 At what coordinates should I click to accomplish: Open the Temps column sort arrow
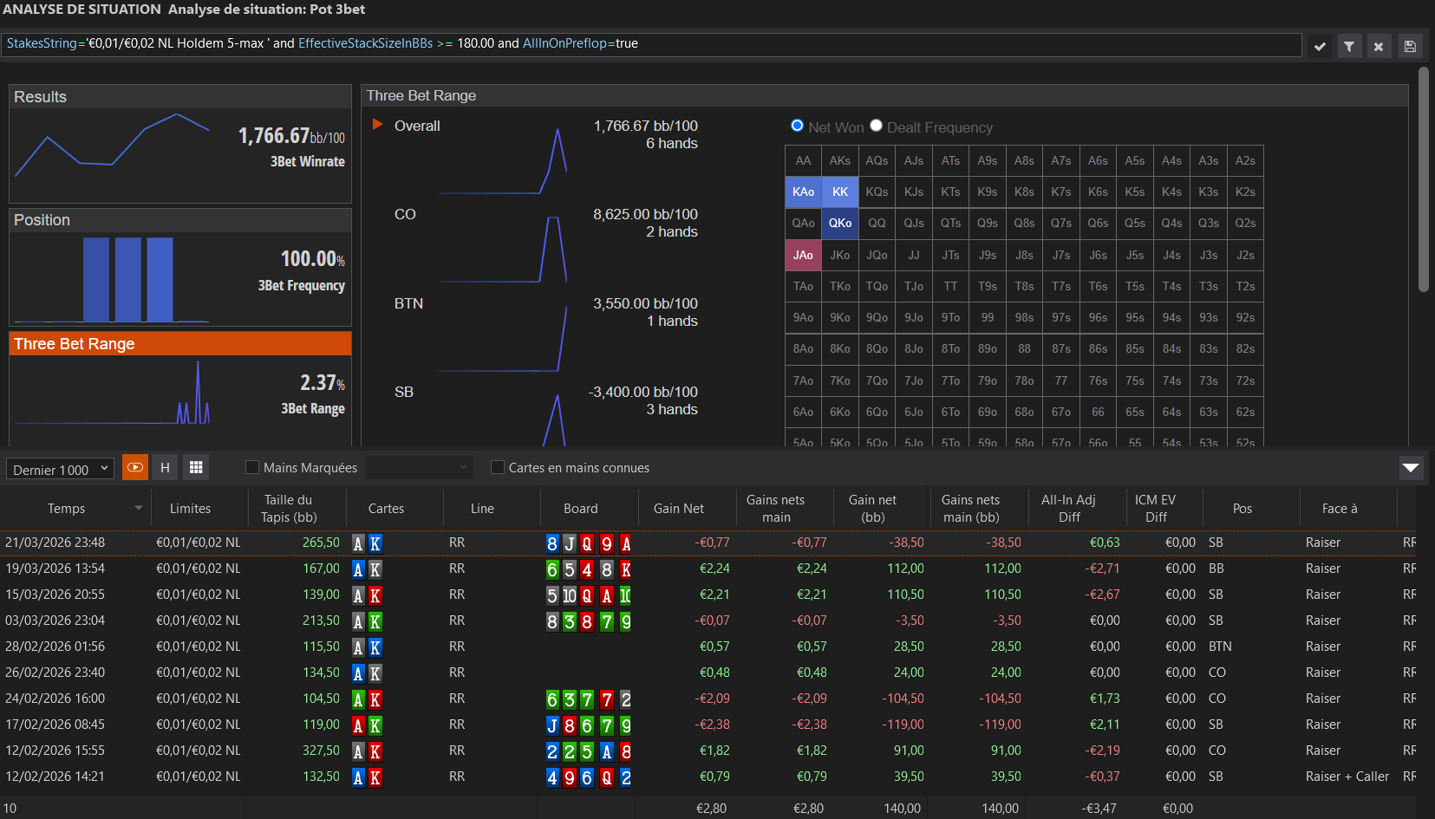[x=138, y=508]
